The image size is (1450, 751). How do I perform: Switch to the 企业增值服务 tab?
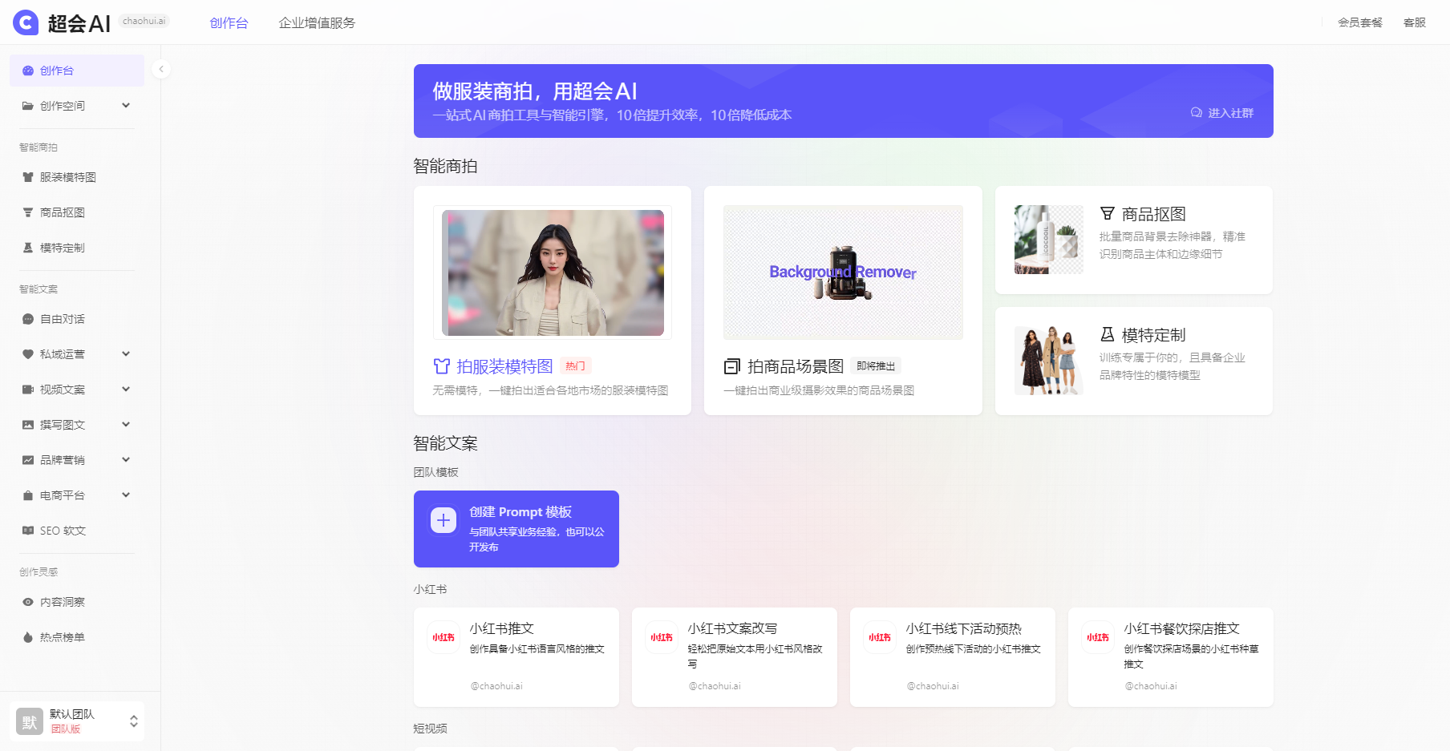[x=316, y=22]
